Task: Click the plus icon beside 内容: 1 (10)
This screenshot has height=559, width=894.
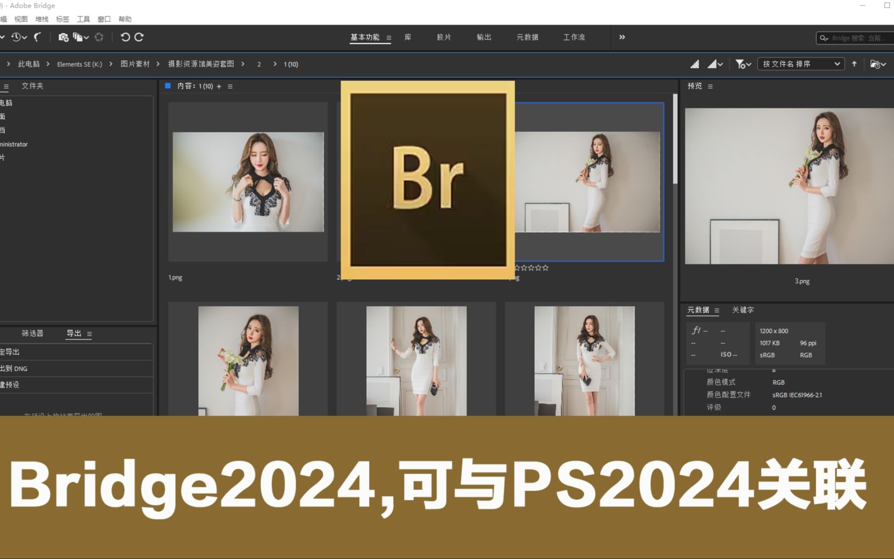Action: [x=219, y=87]
